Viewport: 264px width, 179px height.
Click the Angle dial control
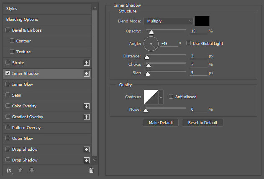pos(151,44)
